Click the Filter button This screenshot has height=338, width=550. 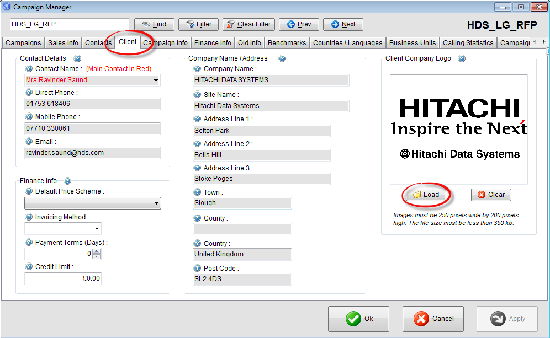[x=199, y=24]
